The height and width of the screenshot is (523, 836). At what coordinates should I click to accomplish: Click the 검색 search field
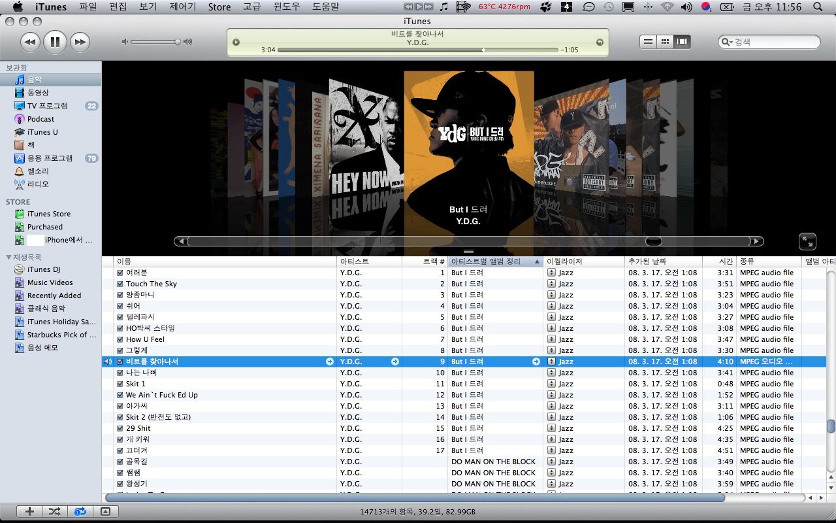click(x=769, y=42)
